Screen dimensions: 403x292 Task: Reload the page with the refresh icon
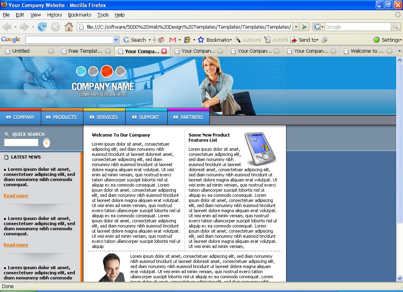click(42, 27)
